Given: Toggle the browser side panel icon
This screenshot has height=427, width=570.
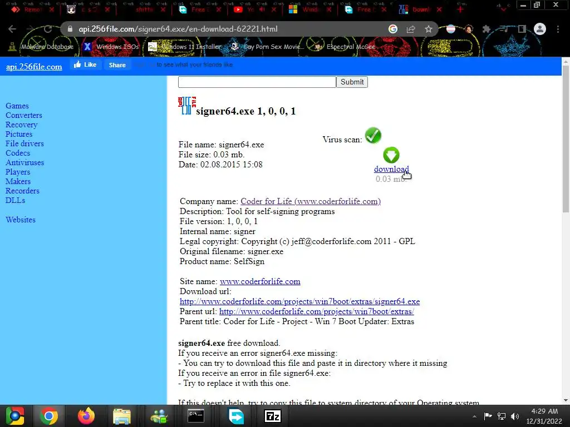Looking at the screenshot, I should [522, 29].
